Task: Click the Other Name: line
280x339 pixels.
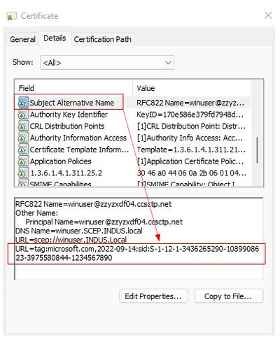Action: click(36, 213)
